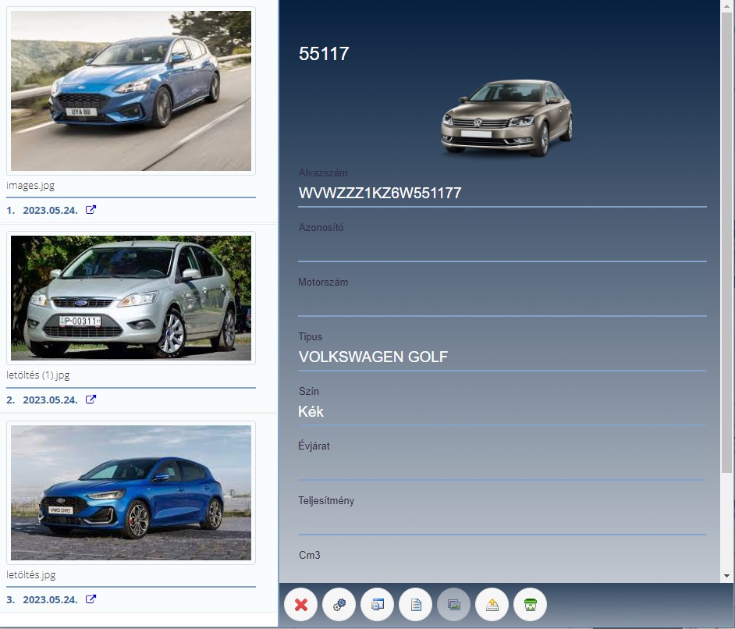
Task: Click the file name letöltés (1).jpg
Action: point(38,375)
